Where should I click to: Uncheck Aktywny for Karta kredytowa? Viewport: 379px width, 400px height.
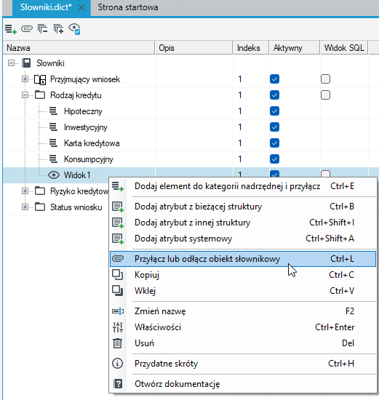coord(274,143)
